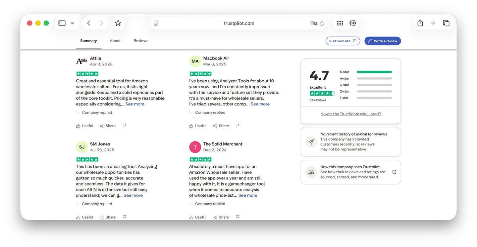Open The Solid Merchant reviewer avatar
477x247 pixels.
click(195, 147)
